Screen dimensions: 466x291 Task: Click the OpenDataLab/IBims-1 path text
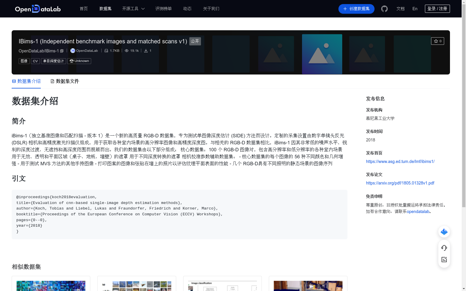pyautogui.click(x=39, y=51)
